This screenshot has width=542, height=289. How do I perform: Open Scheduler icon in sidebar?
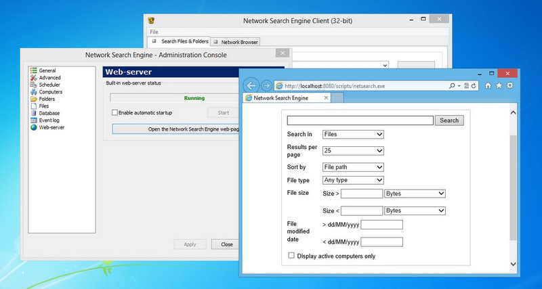(x=33, y=85)
